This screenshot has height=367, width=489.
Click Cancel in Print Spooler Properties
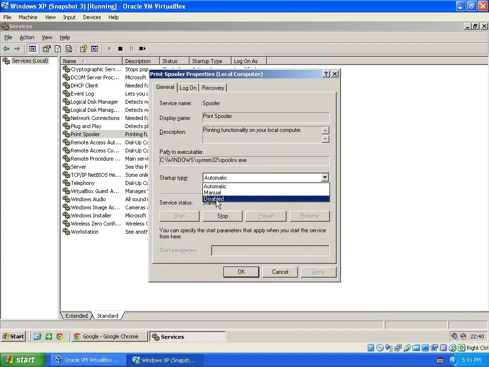pyautogui.click(x=280, y=272)
